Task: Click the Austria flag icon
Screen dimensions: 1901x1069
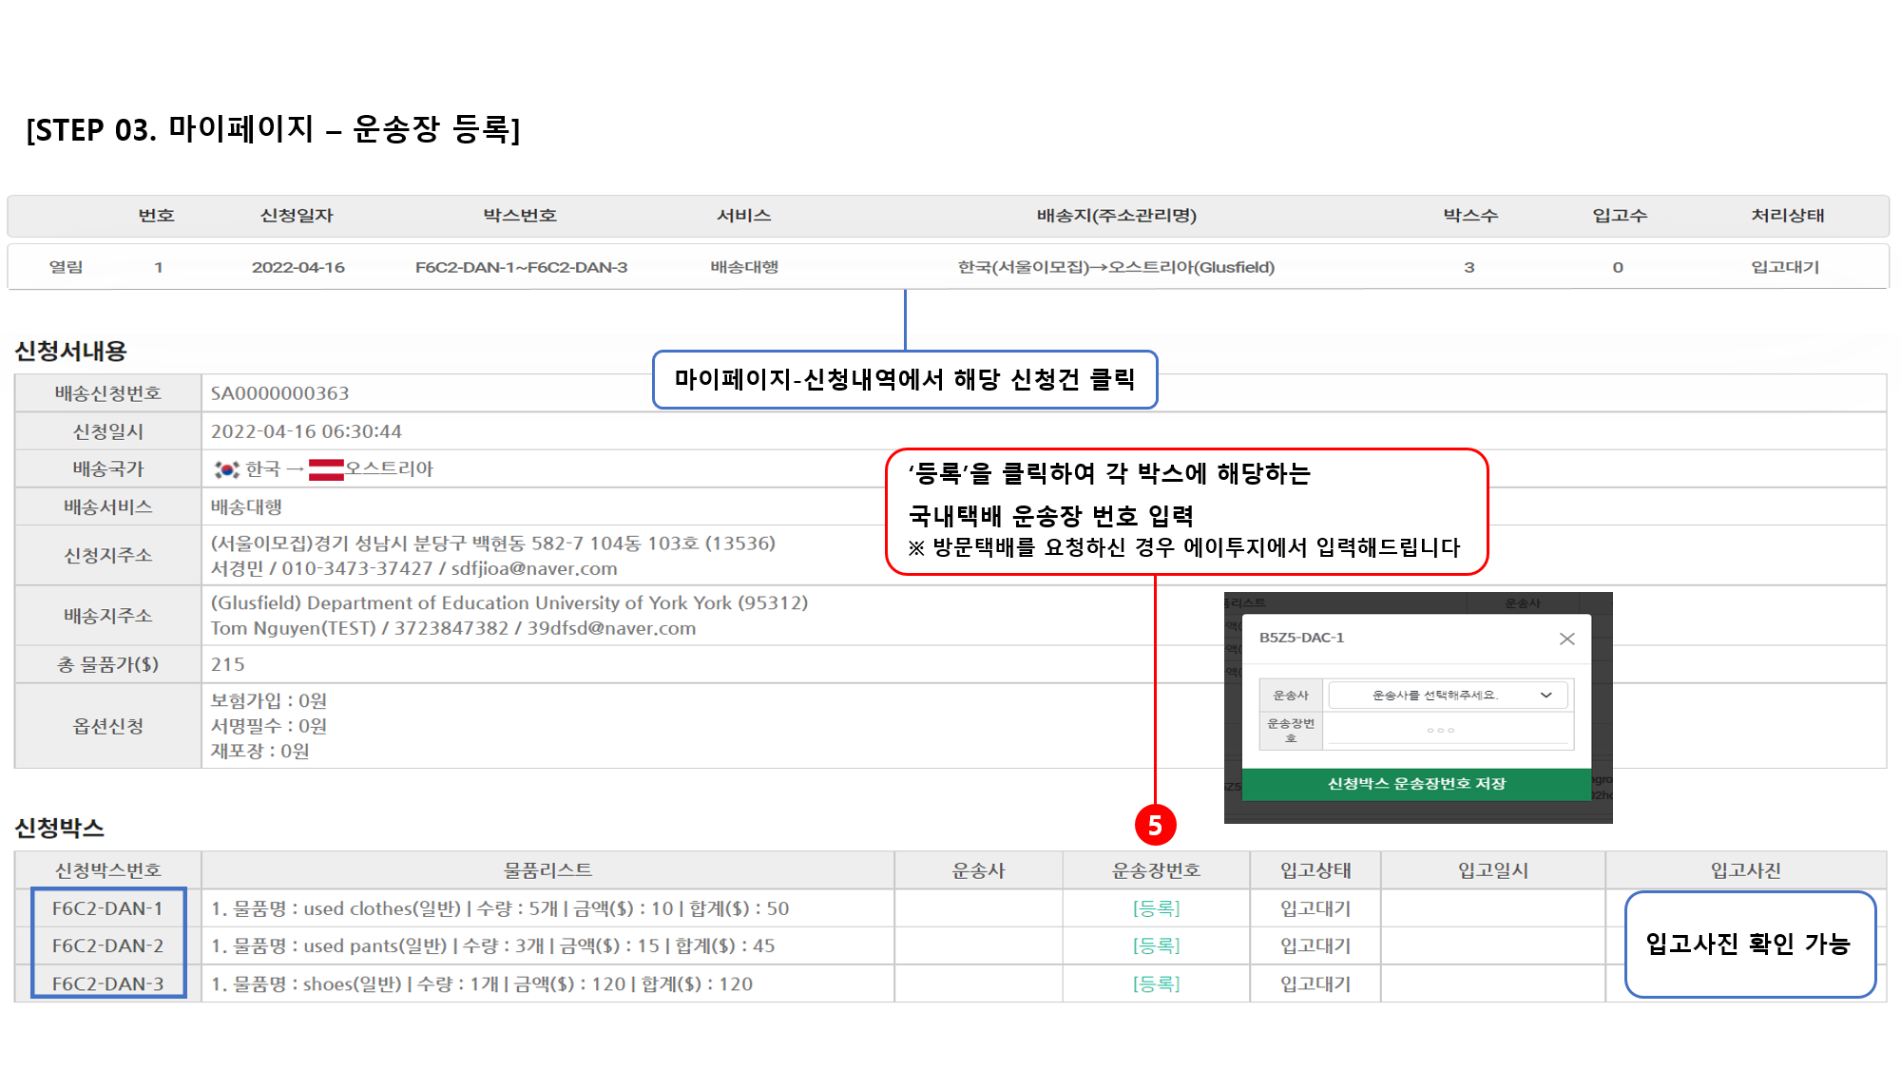Action: pos(326,469)
